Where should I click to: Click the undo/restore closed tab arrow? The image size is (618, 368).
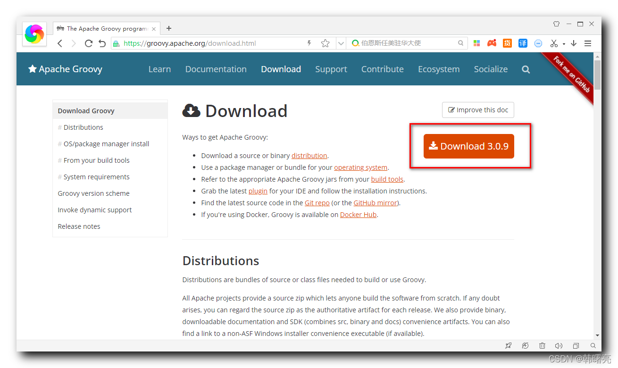(102, 43)
